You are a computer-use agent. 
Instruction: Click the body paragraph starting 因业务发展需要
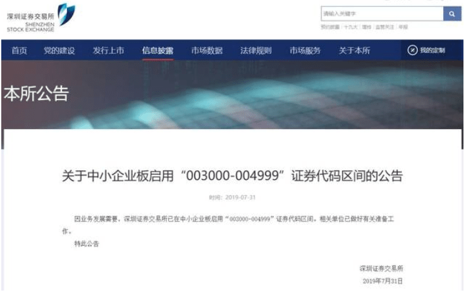tap(228, 225)
